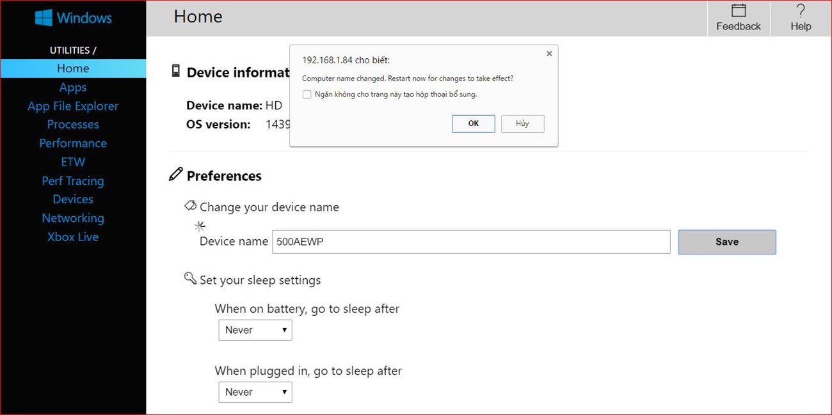Open App File Explorer page
Screen dimensions: 832x415
[x=73, y=106]
